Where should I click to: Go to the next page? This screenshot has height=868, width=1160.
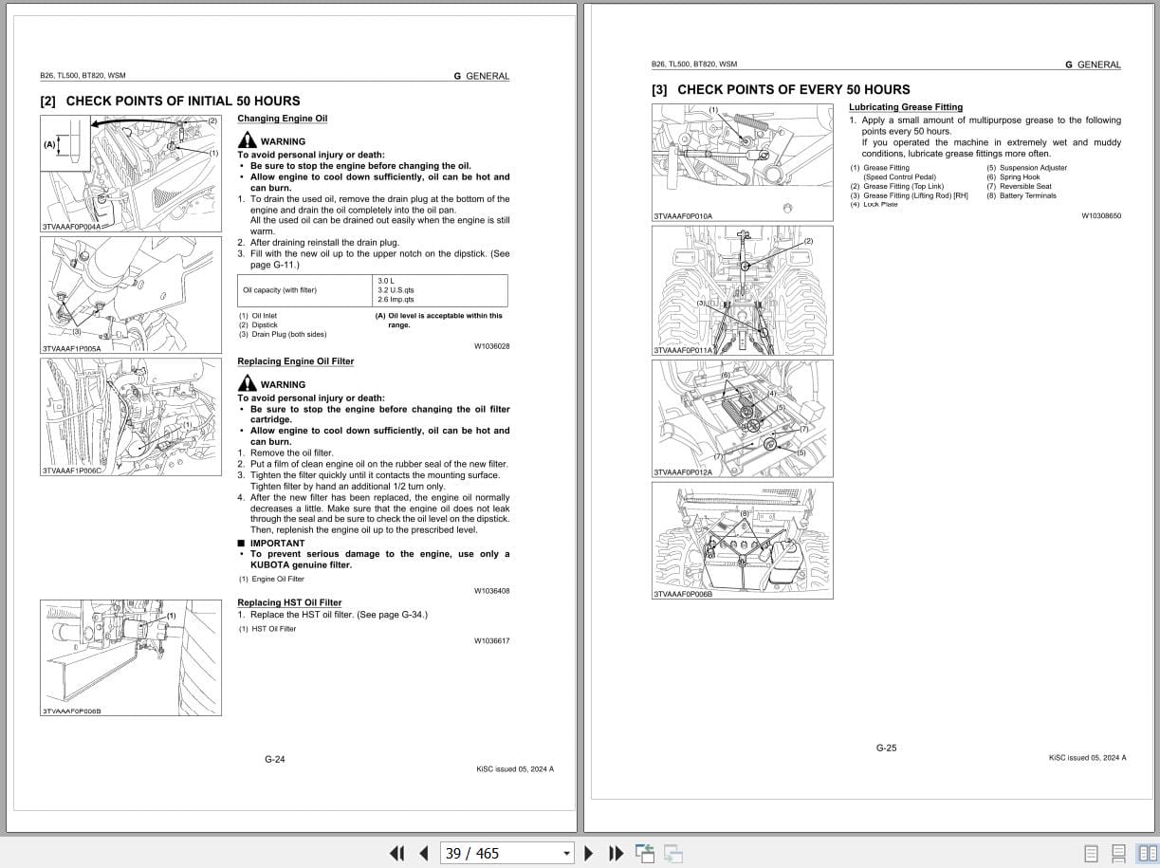click(589, 853)
